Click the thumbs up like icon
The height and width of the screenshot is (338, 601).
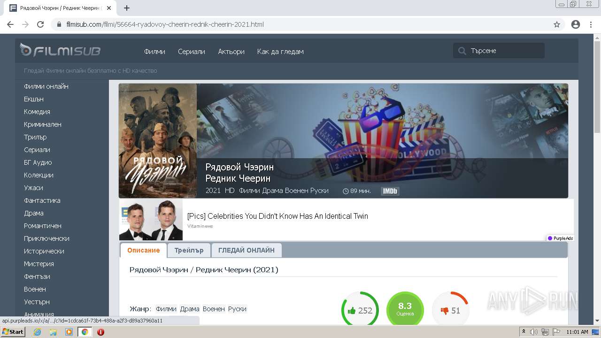(x=352, y=311)
